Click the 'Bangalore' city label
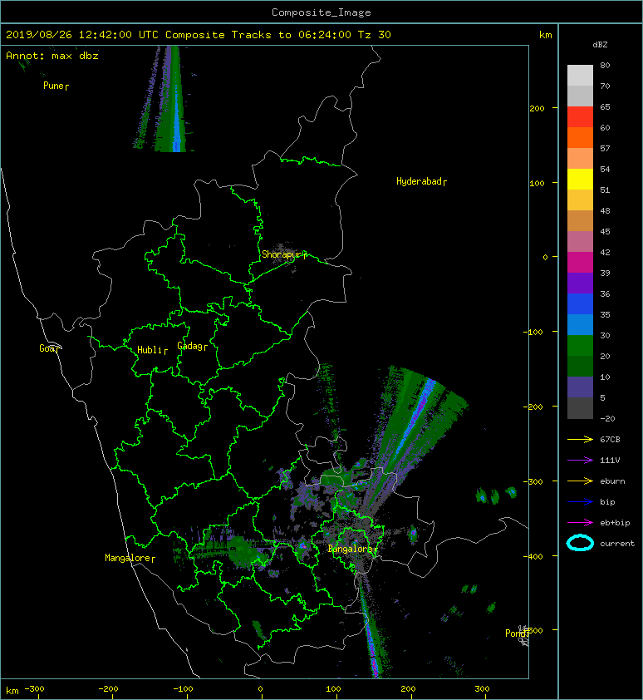This screenshot has width=643, height=700. [351, 549]
